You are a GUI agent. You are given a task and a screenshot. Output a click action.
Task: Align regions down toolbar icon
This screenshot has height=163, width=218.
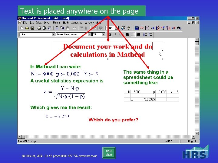86,28
